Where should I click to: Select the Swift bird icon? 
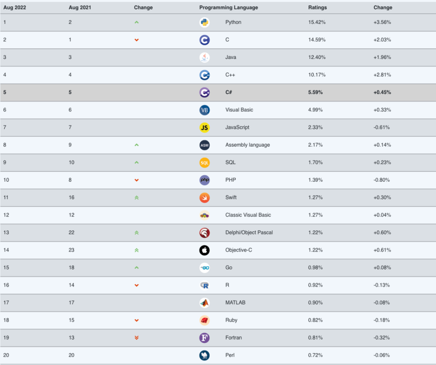pyautogui.click(x=204, y=197)
